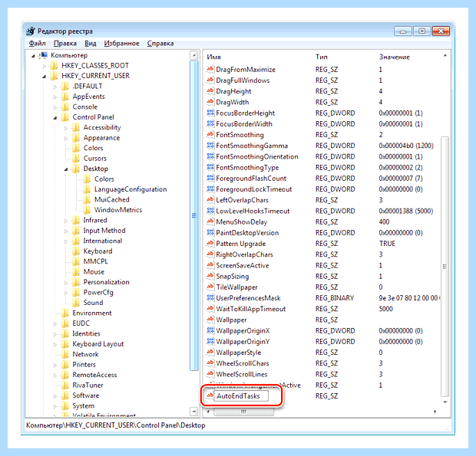The width and height of the screenshot is (476, 456).
Task: Expand the Accessibility key
Action: coord(66,128)
